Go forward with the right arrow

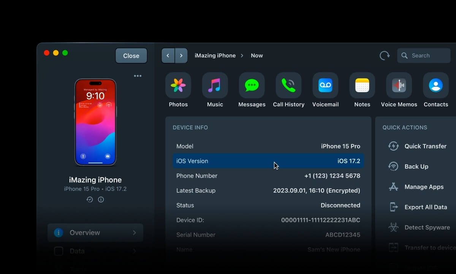coord(181,56)
